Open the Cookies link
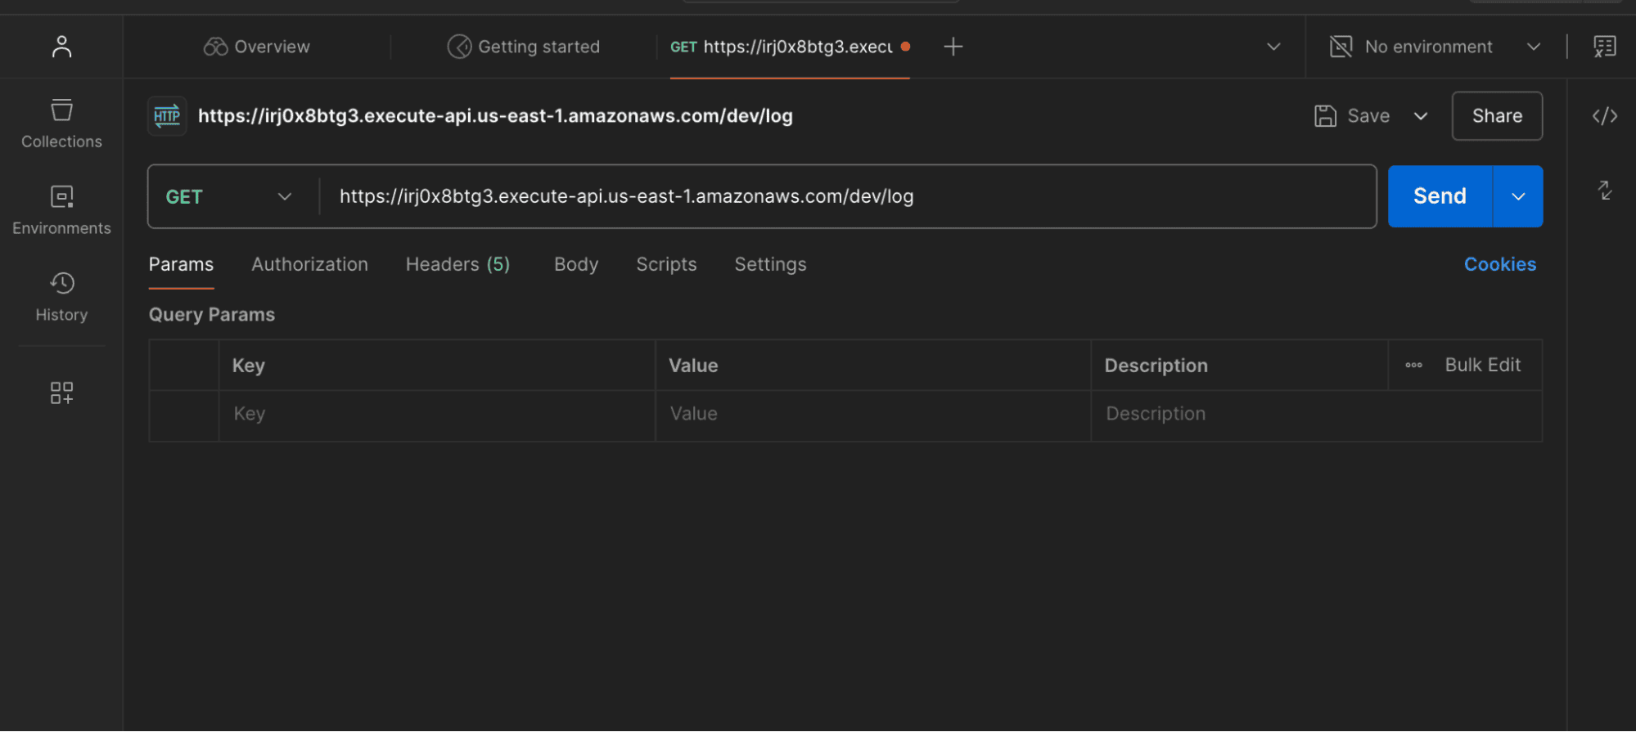The height and width of the screenshot is (732, 1636). pyautogui.click(x=1499, y=264)
